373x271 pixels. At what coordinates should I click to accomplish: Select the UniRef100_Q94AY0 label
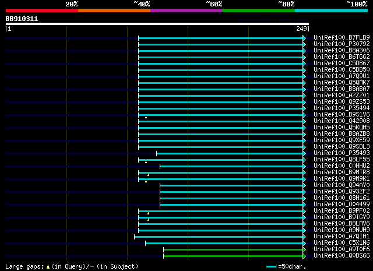point(342,185)
